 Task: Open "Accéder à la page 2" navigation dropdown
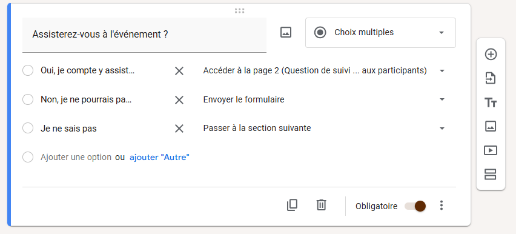click(x=324, y=70)
